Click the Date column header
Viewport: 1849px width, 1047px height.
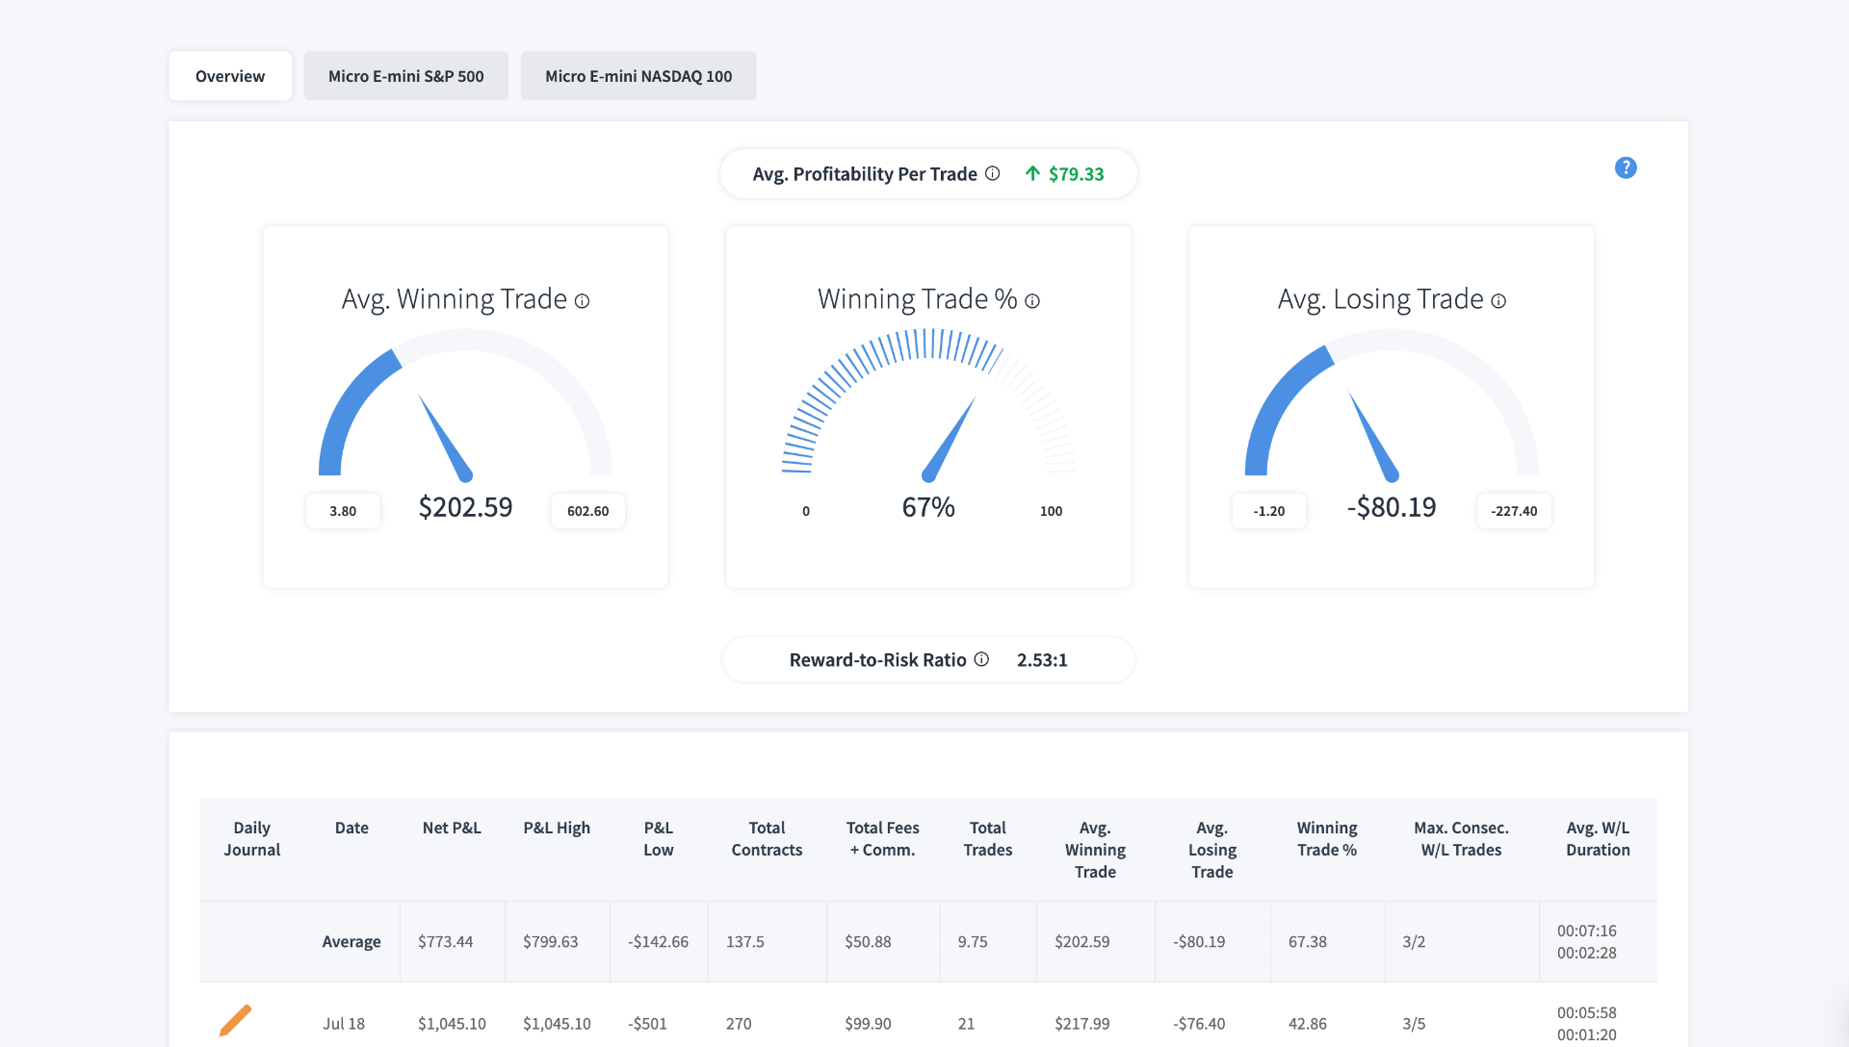(x=352, y=828)
